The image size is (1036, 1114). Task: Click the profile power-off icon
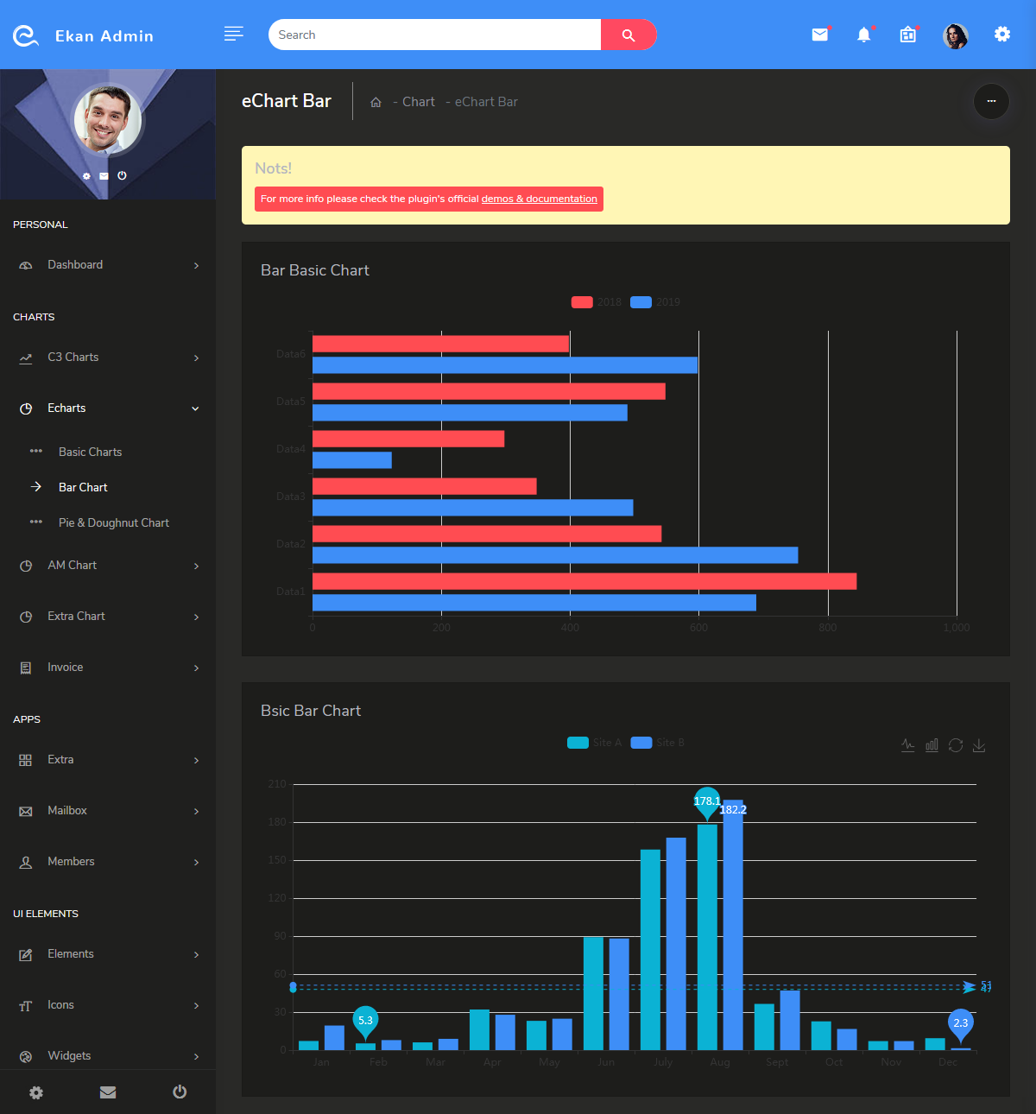click(x=122, y=175)
